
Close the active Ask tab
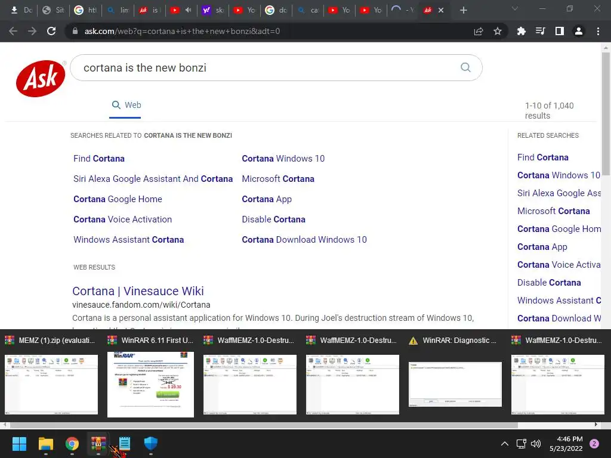(x=441, y=10)
